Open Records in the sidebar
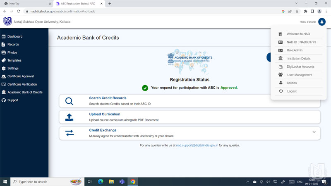This screenshot has width=331, height=186. pos(13,45)
